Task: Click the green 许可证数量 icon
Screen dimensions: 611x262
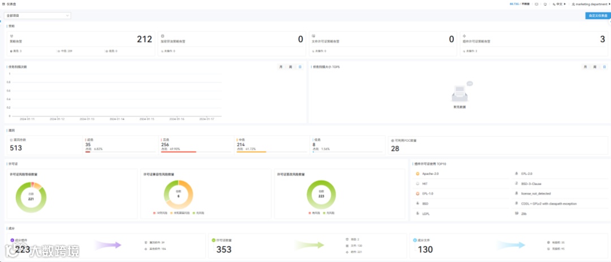Action: pos(213,240)
